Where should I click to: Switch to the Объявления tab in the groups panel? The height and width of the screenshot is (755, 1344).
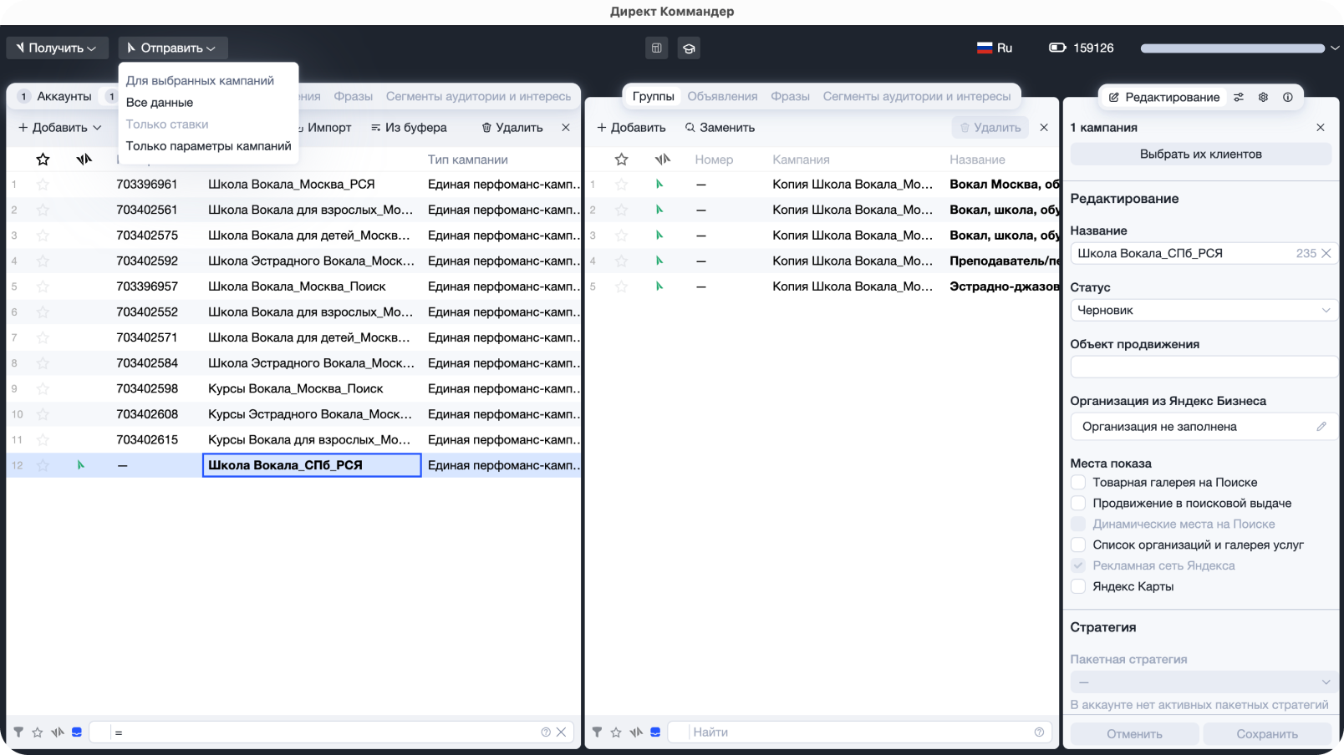tap(722, 97)
